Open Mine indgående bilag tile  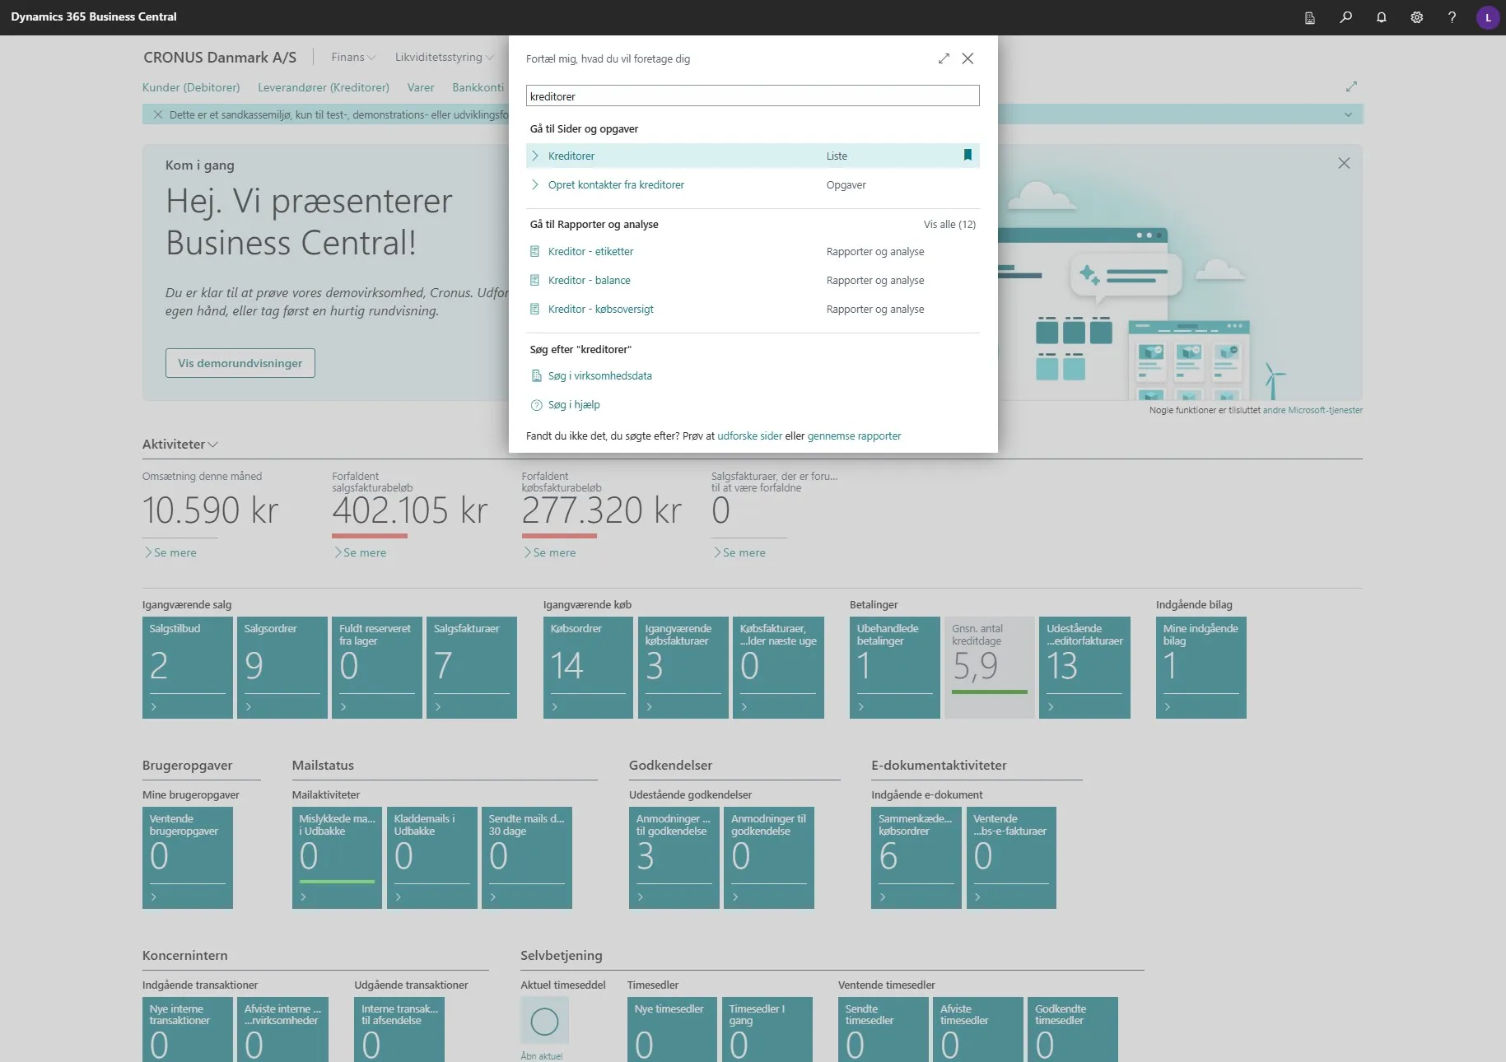(x=1201, y=668)
